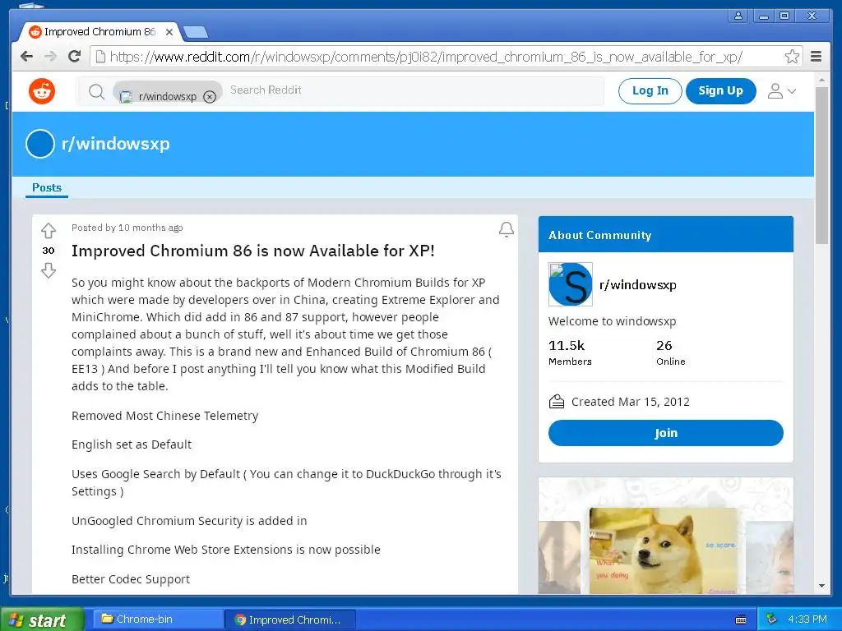Click the Log In button
842x631 pixels.
coord(650,90)
